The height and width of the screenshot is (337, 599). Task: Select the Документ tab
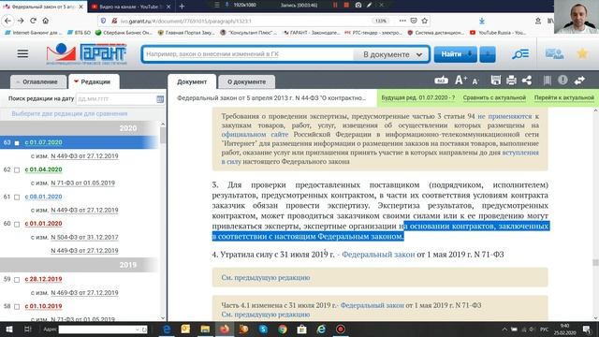click(192, 81)
